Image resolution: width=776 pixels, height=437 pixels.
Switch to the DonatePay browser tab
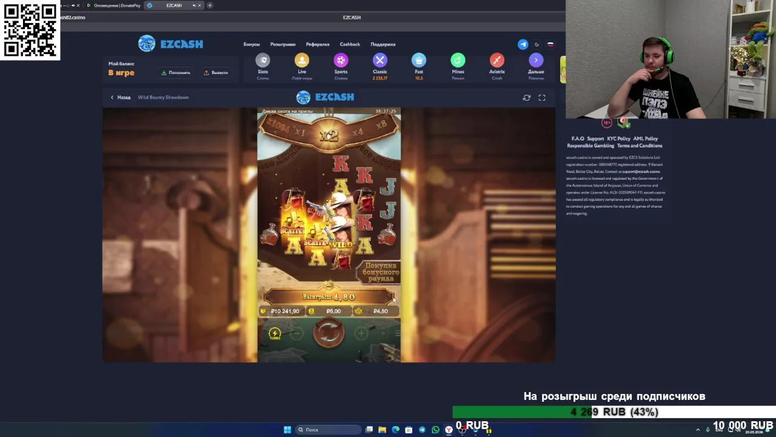114,5
